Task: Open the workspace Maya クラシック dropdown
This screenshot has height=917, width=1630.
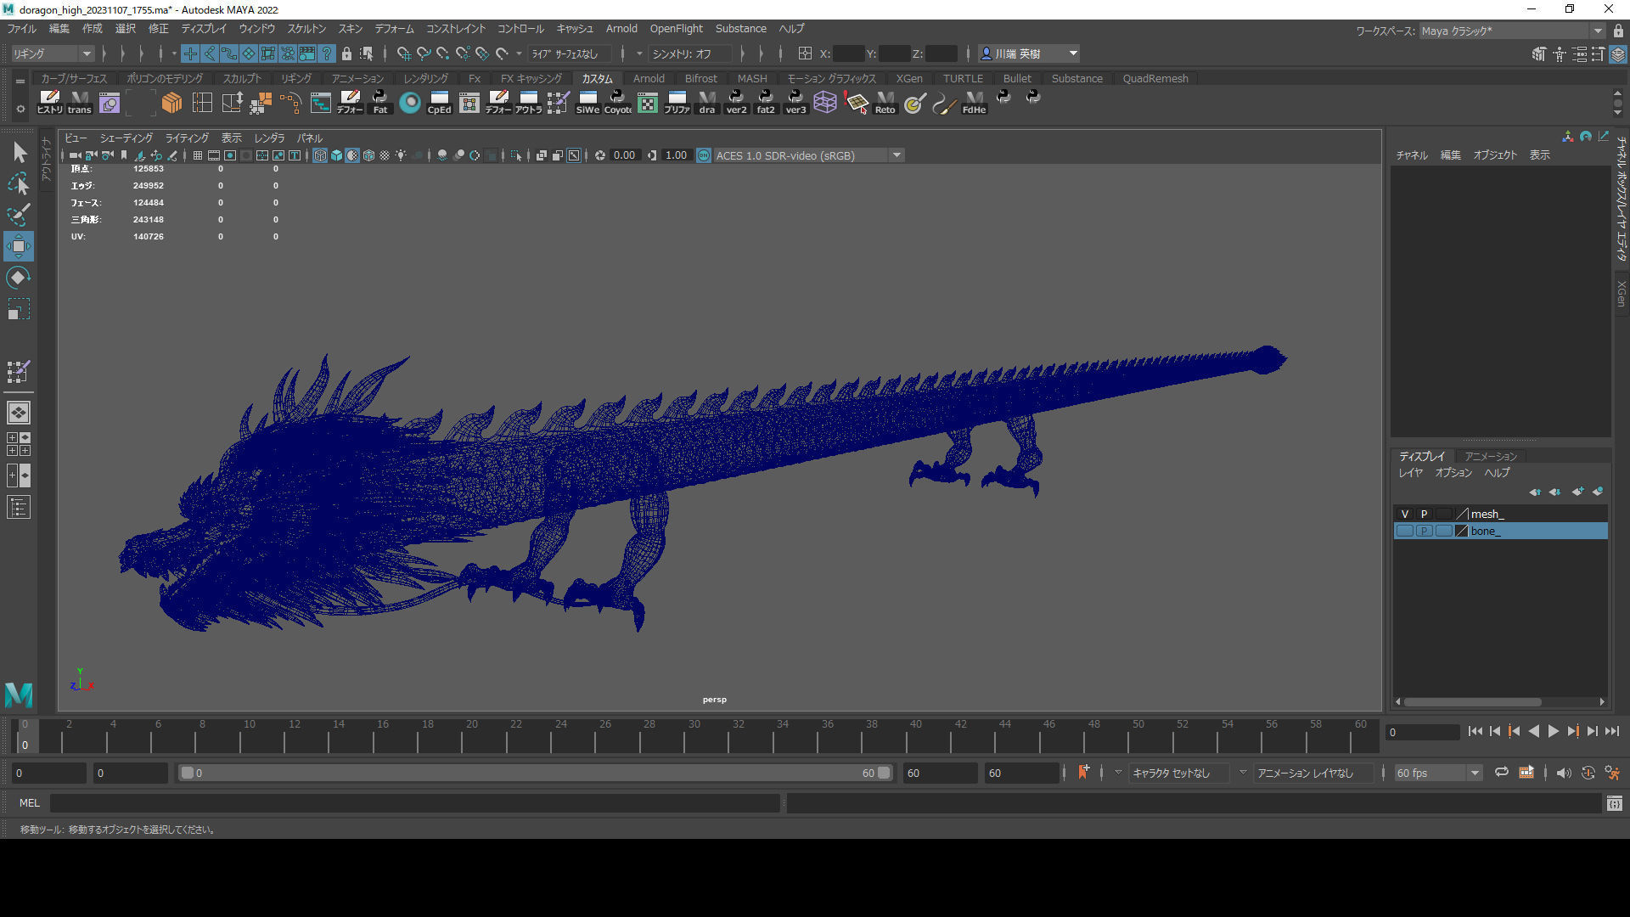Action: (x=1512, y=31)
